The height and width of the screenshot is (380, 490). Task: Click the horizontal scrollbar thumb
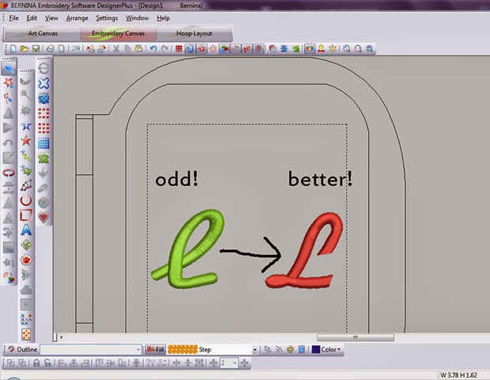point(355,337)
